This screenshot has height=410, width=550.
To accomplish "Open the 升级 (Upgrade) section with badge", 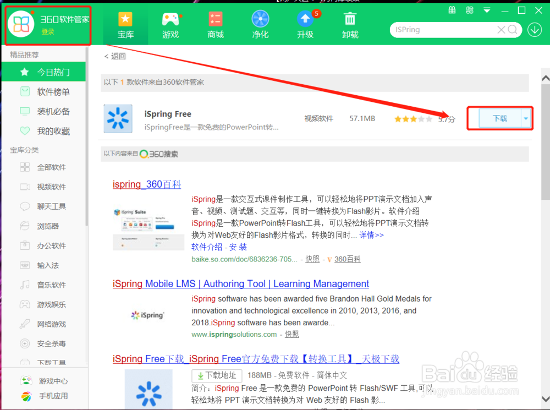I will click(x=305, y=24).
